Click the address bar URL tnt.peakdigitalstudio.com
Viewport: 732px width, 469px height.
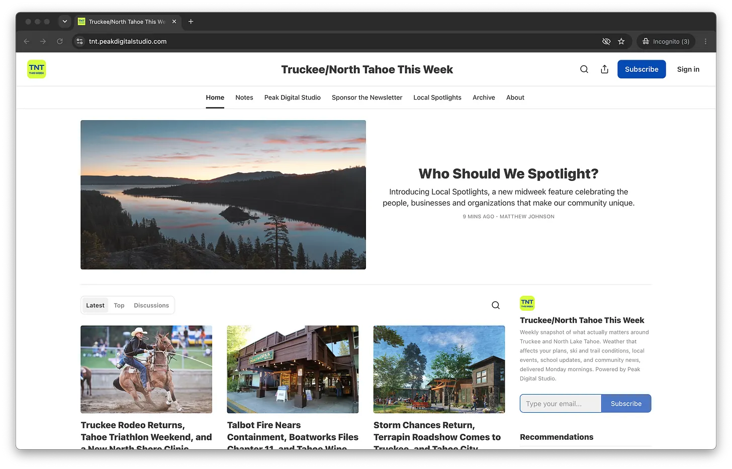128,41
